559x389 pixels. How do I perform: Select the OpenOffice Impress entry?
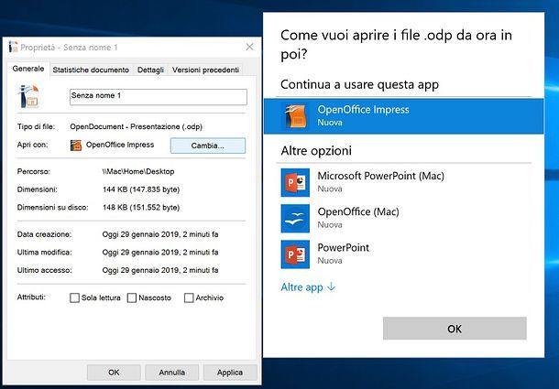(403, 116)
